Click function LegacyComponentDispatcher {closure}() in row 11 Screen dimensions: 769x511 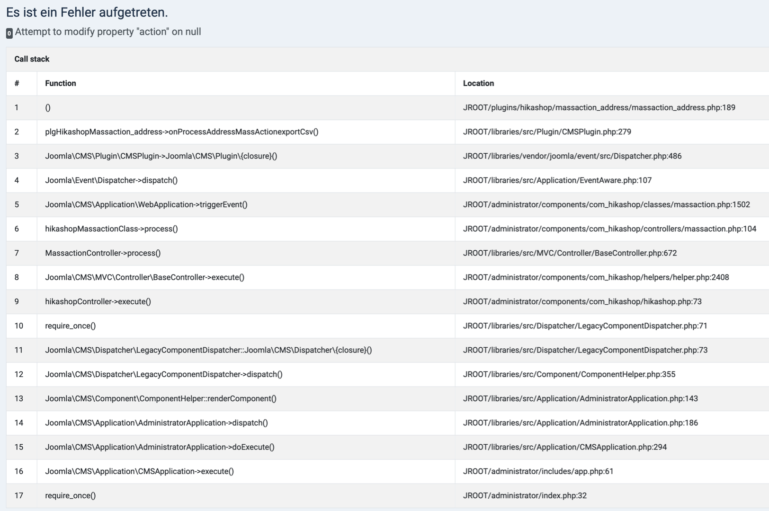click(x=208, y=350)
